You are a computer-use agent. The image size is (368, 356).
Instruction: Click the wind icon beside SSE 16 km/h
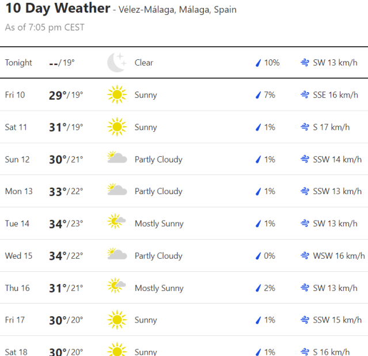pos(305,95)
